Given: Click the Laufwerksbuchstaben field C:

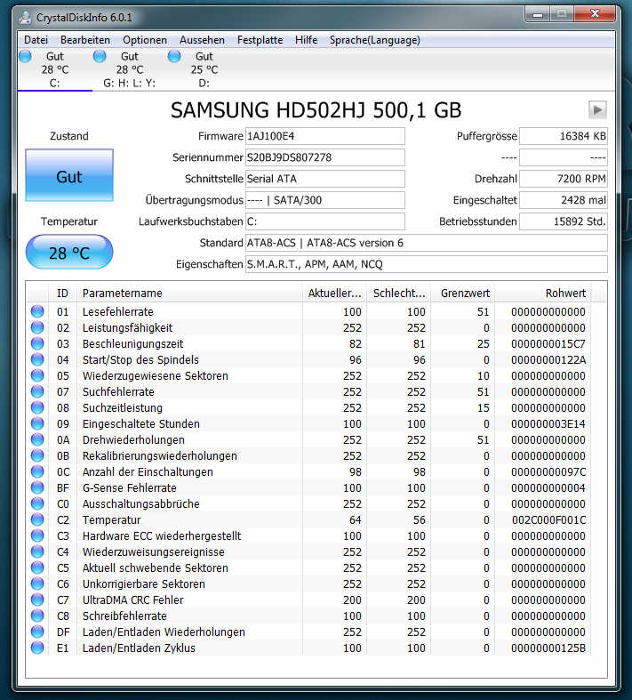Looking at the screenshot, I should point(325,221).
